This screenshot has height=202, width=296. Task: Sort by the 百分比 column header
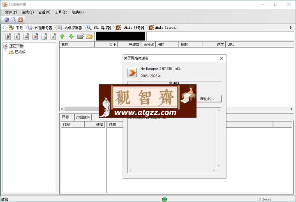pyautogui.click(x=148, y=44)
